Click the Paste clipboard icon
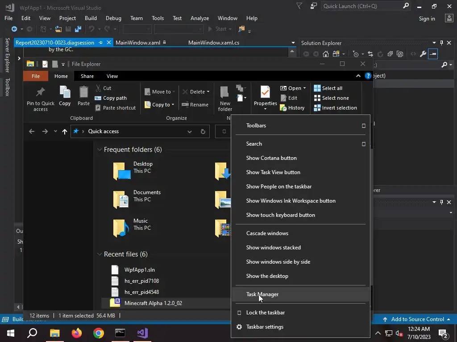 [x=83, y=92]
